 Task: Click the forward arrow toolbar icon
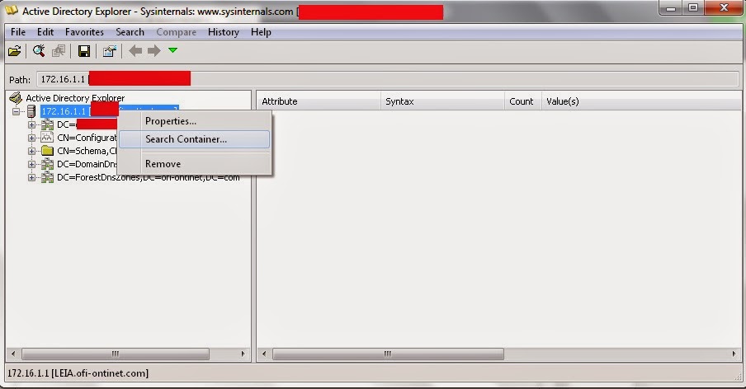click(x=153, y=51)
